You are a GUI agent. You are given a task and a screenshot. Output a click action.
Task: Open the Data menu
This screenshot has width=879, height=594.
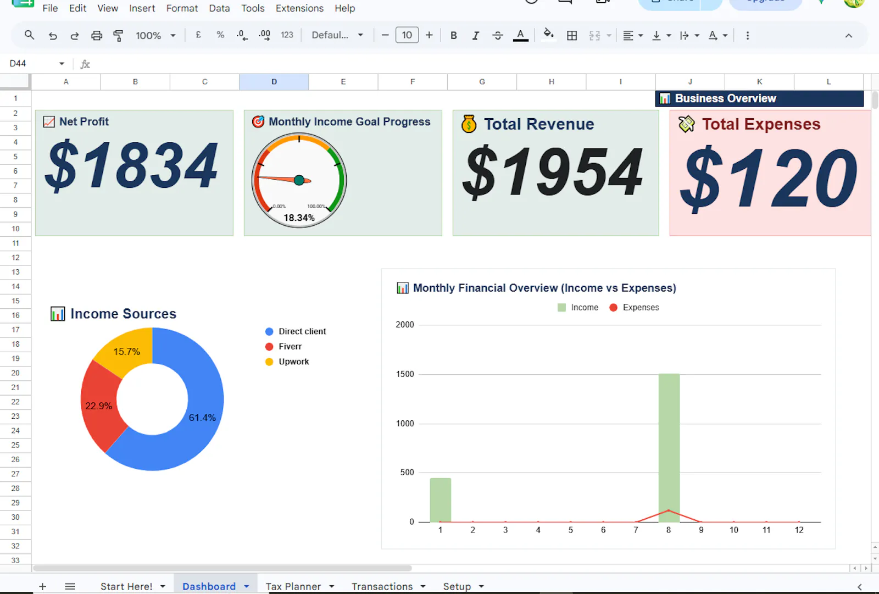tap(219, 8)
